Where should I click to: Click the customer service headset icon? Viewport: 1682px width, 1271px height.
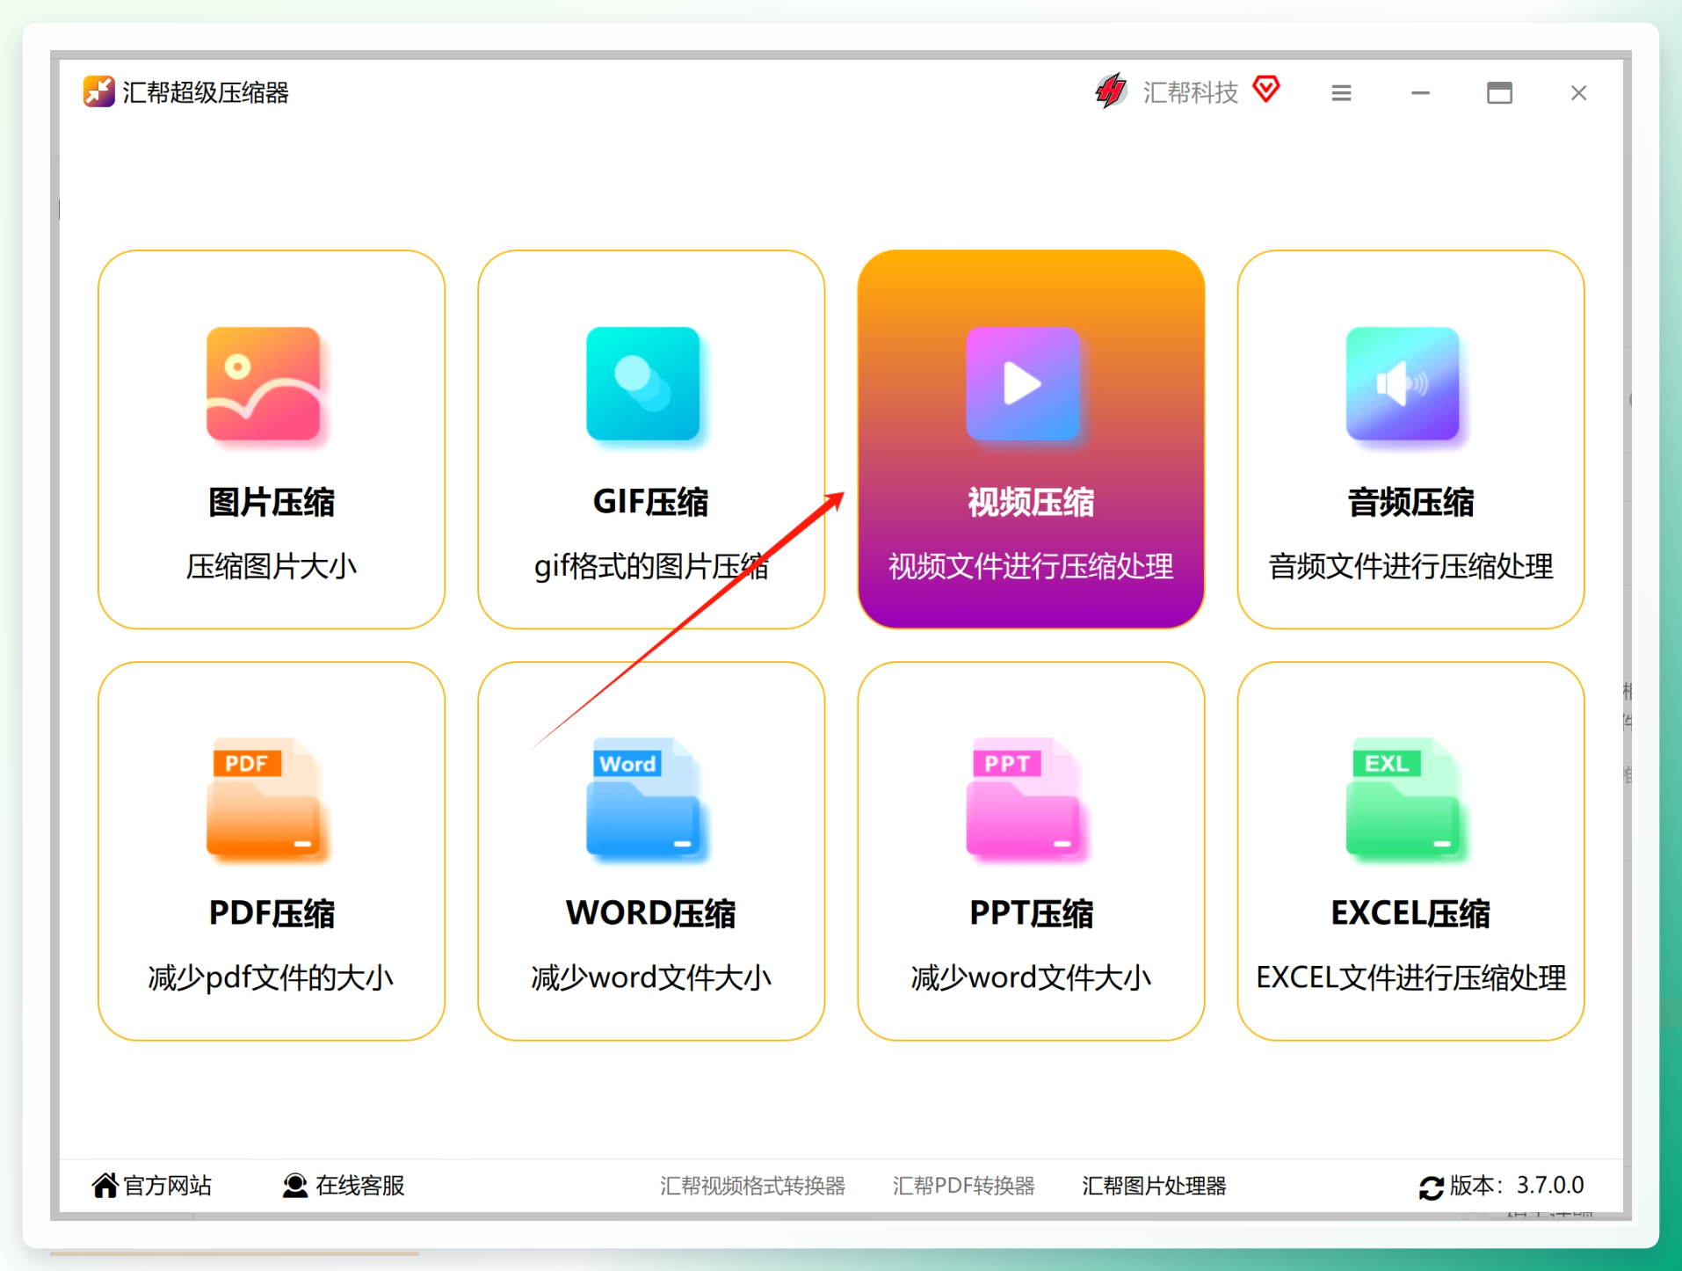[x=295, y=1185]
